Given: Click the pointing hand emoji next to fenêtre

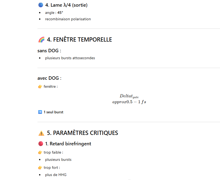Looking at the screenshot, I should pyautogui.click(x=40, y=86).
